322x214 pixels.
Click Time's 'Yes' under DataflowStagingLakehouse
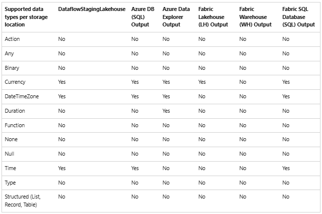coord(62,169)
